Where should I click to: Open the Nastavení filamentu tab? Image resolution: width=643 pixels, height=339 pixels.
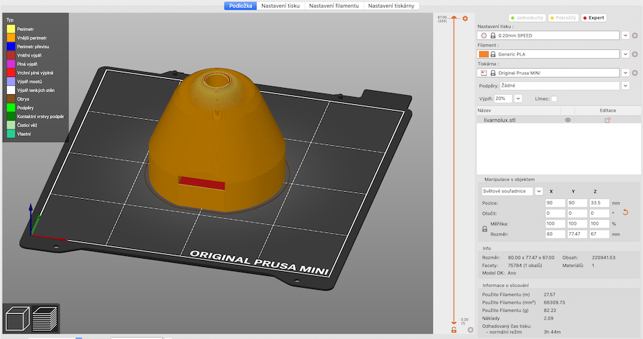pos(334,6)
